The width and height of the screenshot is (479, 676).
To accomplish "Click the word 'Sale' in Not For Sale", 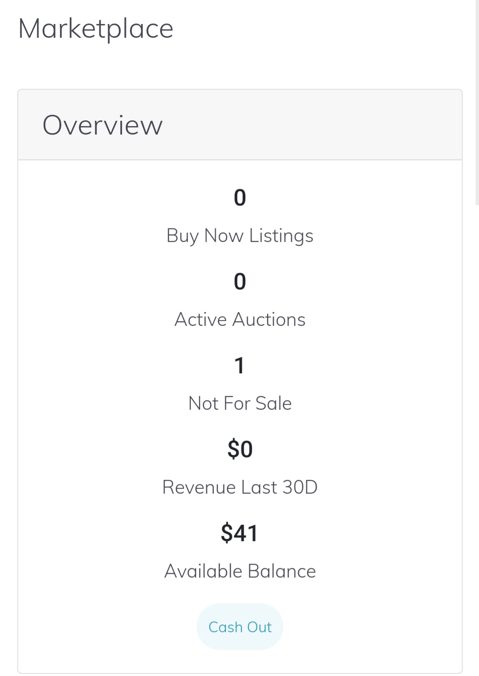I will coord(274,403).
